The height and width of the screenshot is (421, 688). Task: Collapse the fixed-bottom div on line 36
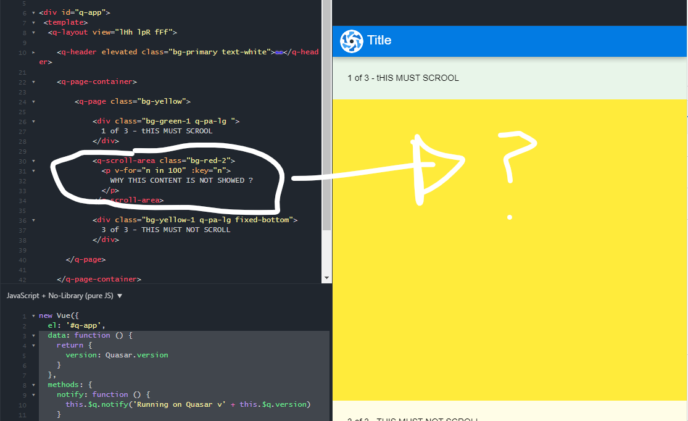tap(33, 219)
